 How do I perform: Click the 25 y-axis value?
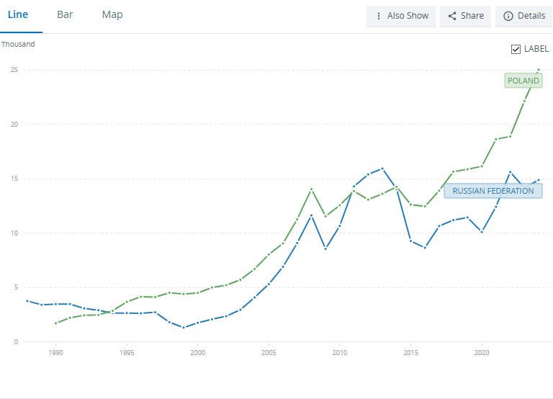coord(14,70)
